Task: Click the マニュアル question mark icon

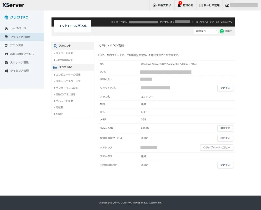Action: (217, 22)
